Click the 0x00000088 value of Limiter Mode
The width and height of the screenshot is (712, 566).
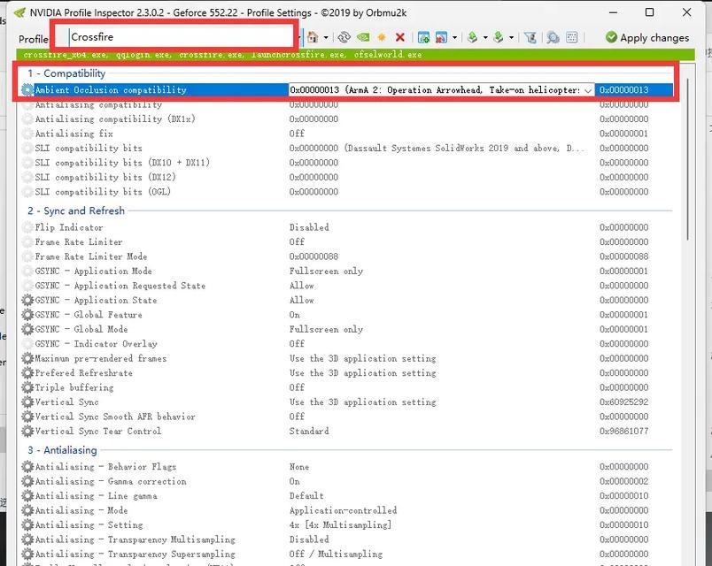coord(313,256)
